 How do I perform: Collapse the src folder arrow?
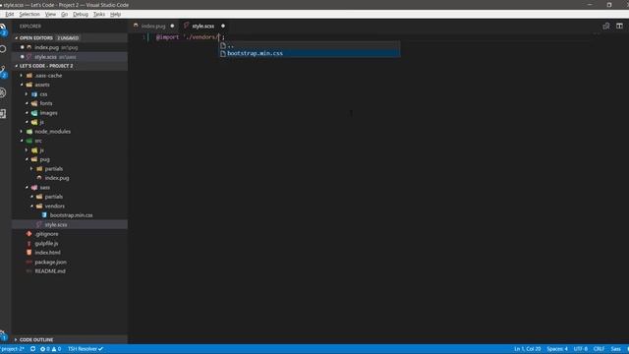[22, 141]
